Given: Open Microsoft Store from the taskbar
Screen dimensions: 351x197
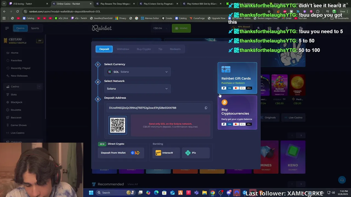Looking at the screenshot, I should point(164,193).
